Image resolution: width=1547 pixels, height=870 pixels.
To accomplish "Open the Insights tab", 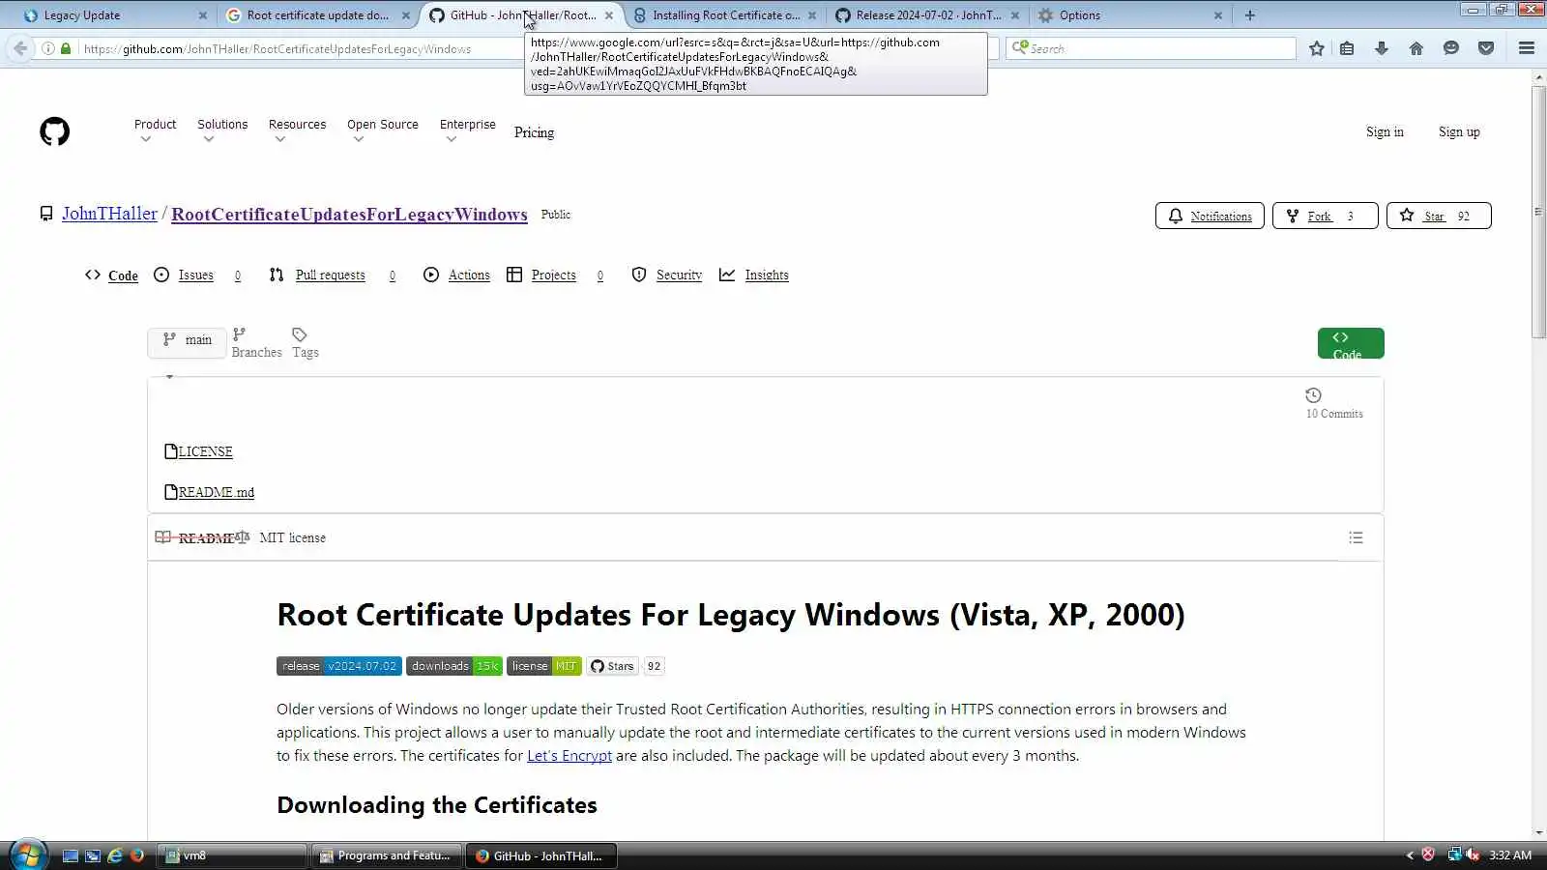I will coord(754,275).
